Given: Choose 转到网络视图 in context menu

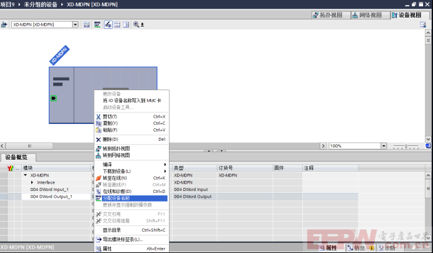Looking at the screenshot, I should click(x=131, y=155).
